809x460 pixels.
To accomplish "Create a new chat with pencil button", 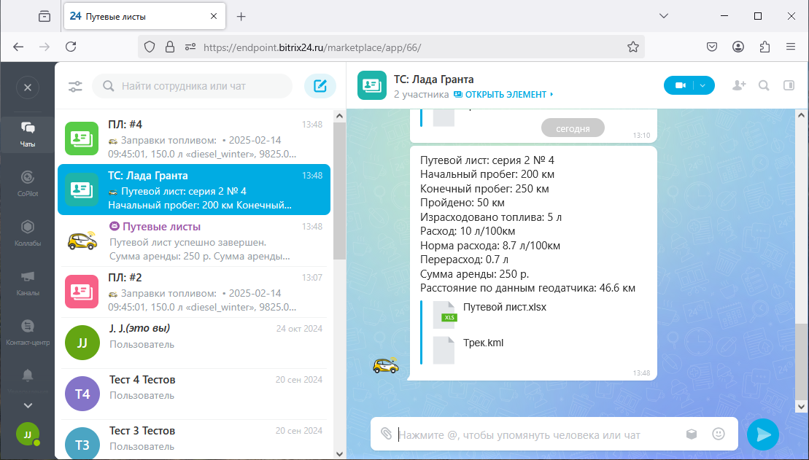I will (x=320, y=86).
